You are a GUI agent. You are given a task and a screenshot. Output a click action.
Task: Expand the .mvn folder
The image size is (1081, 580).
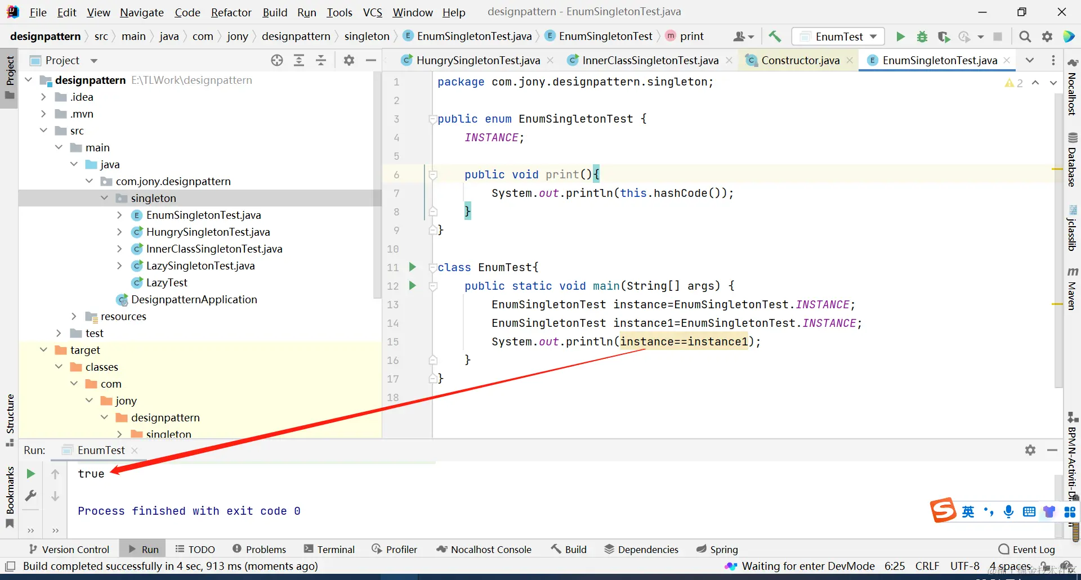click(43, 114)
